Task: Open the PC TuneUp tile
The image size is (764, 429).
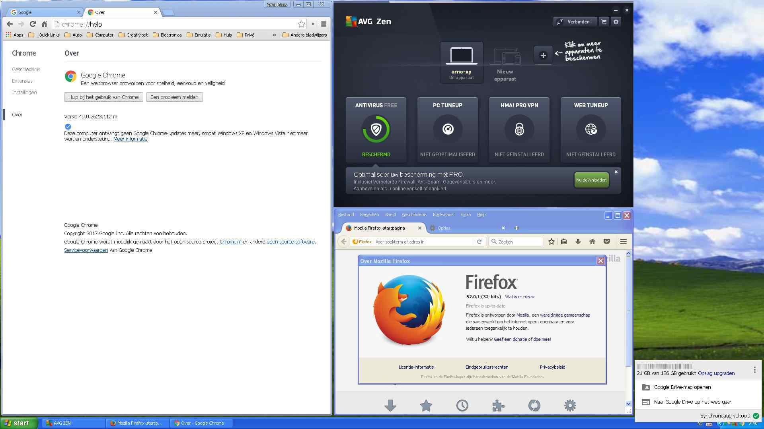Action: click(x=448, y=129)
